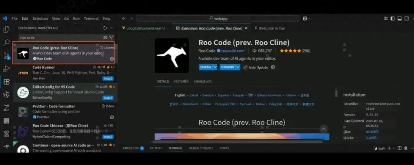
Task: Open the Explorer view in activity bar
Action: pos(6,29)
